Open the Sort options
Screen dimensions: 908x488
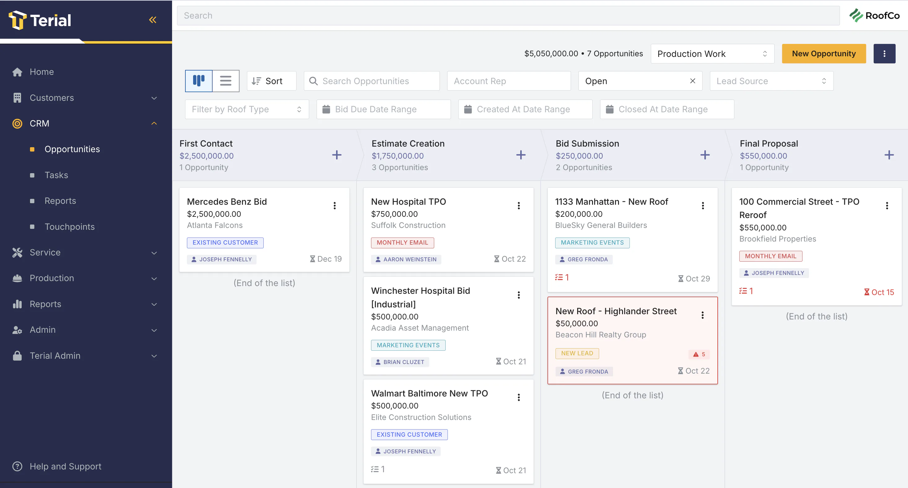click(x=271, y=81)
